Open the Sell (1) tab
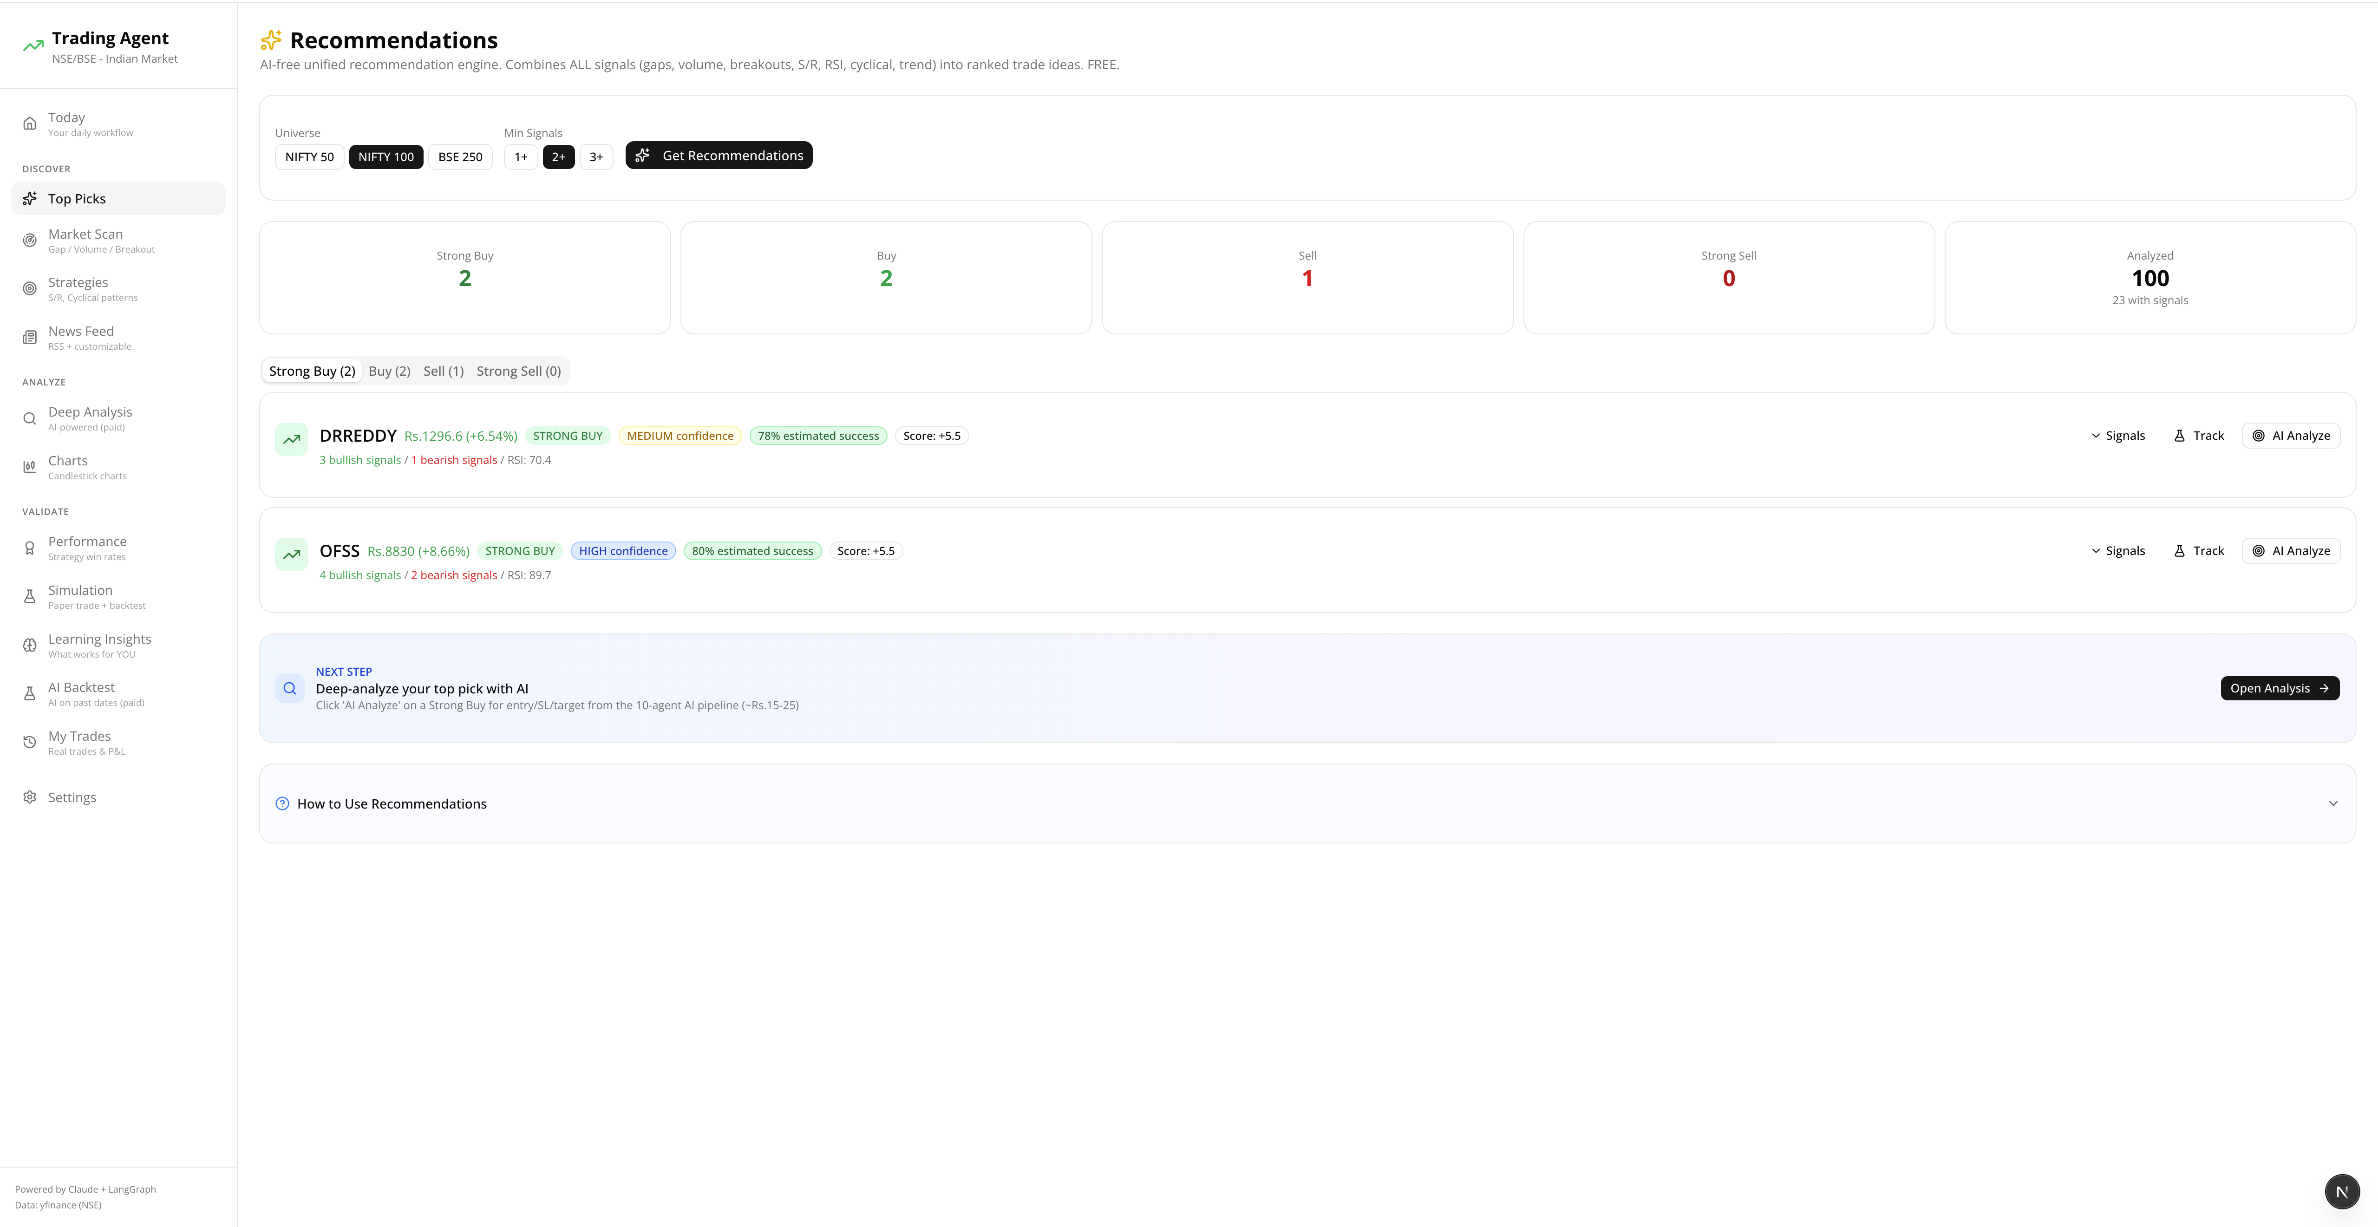The image size is (2378, 1227). tap(444, 370)
